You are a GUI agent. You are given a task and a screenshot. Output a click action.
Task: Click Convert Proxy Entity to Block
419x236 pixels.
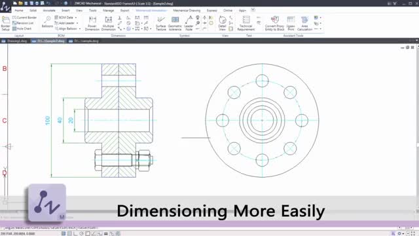click(x=274, y=24)
